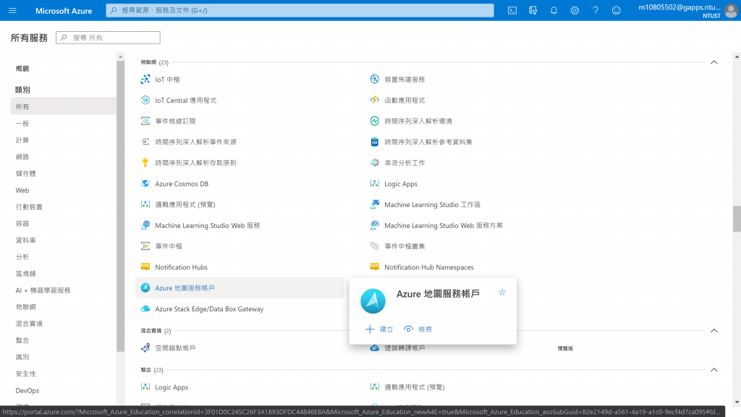Go to Microsoft Azure home
The width and height of the screenshot is (741, 417).
pyautogui.click(x=64, y=10)
